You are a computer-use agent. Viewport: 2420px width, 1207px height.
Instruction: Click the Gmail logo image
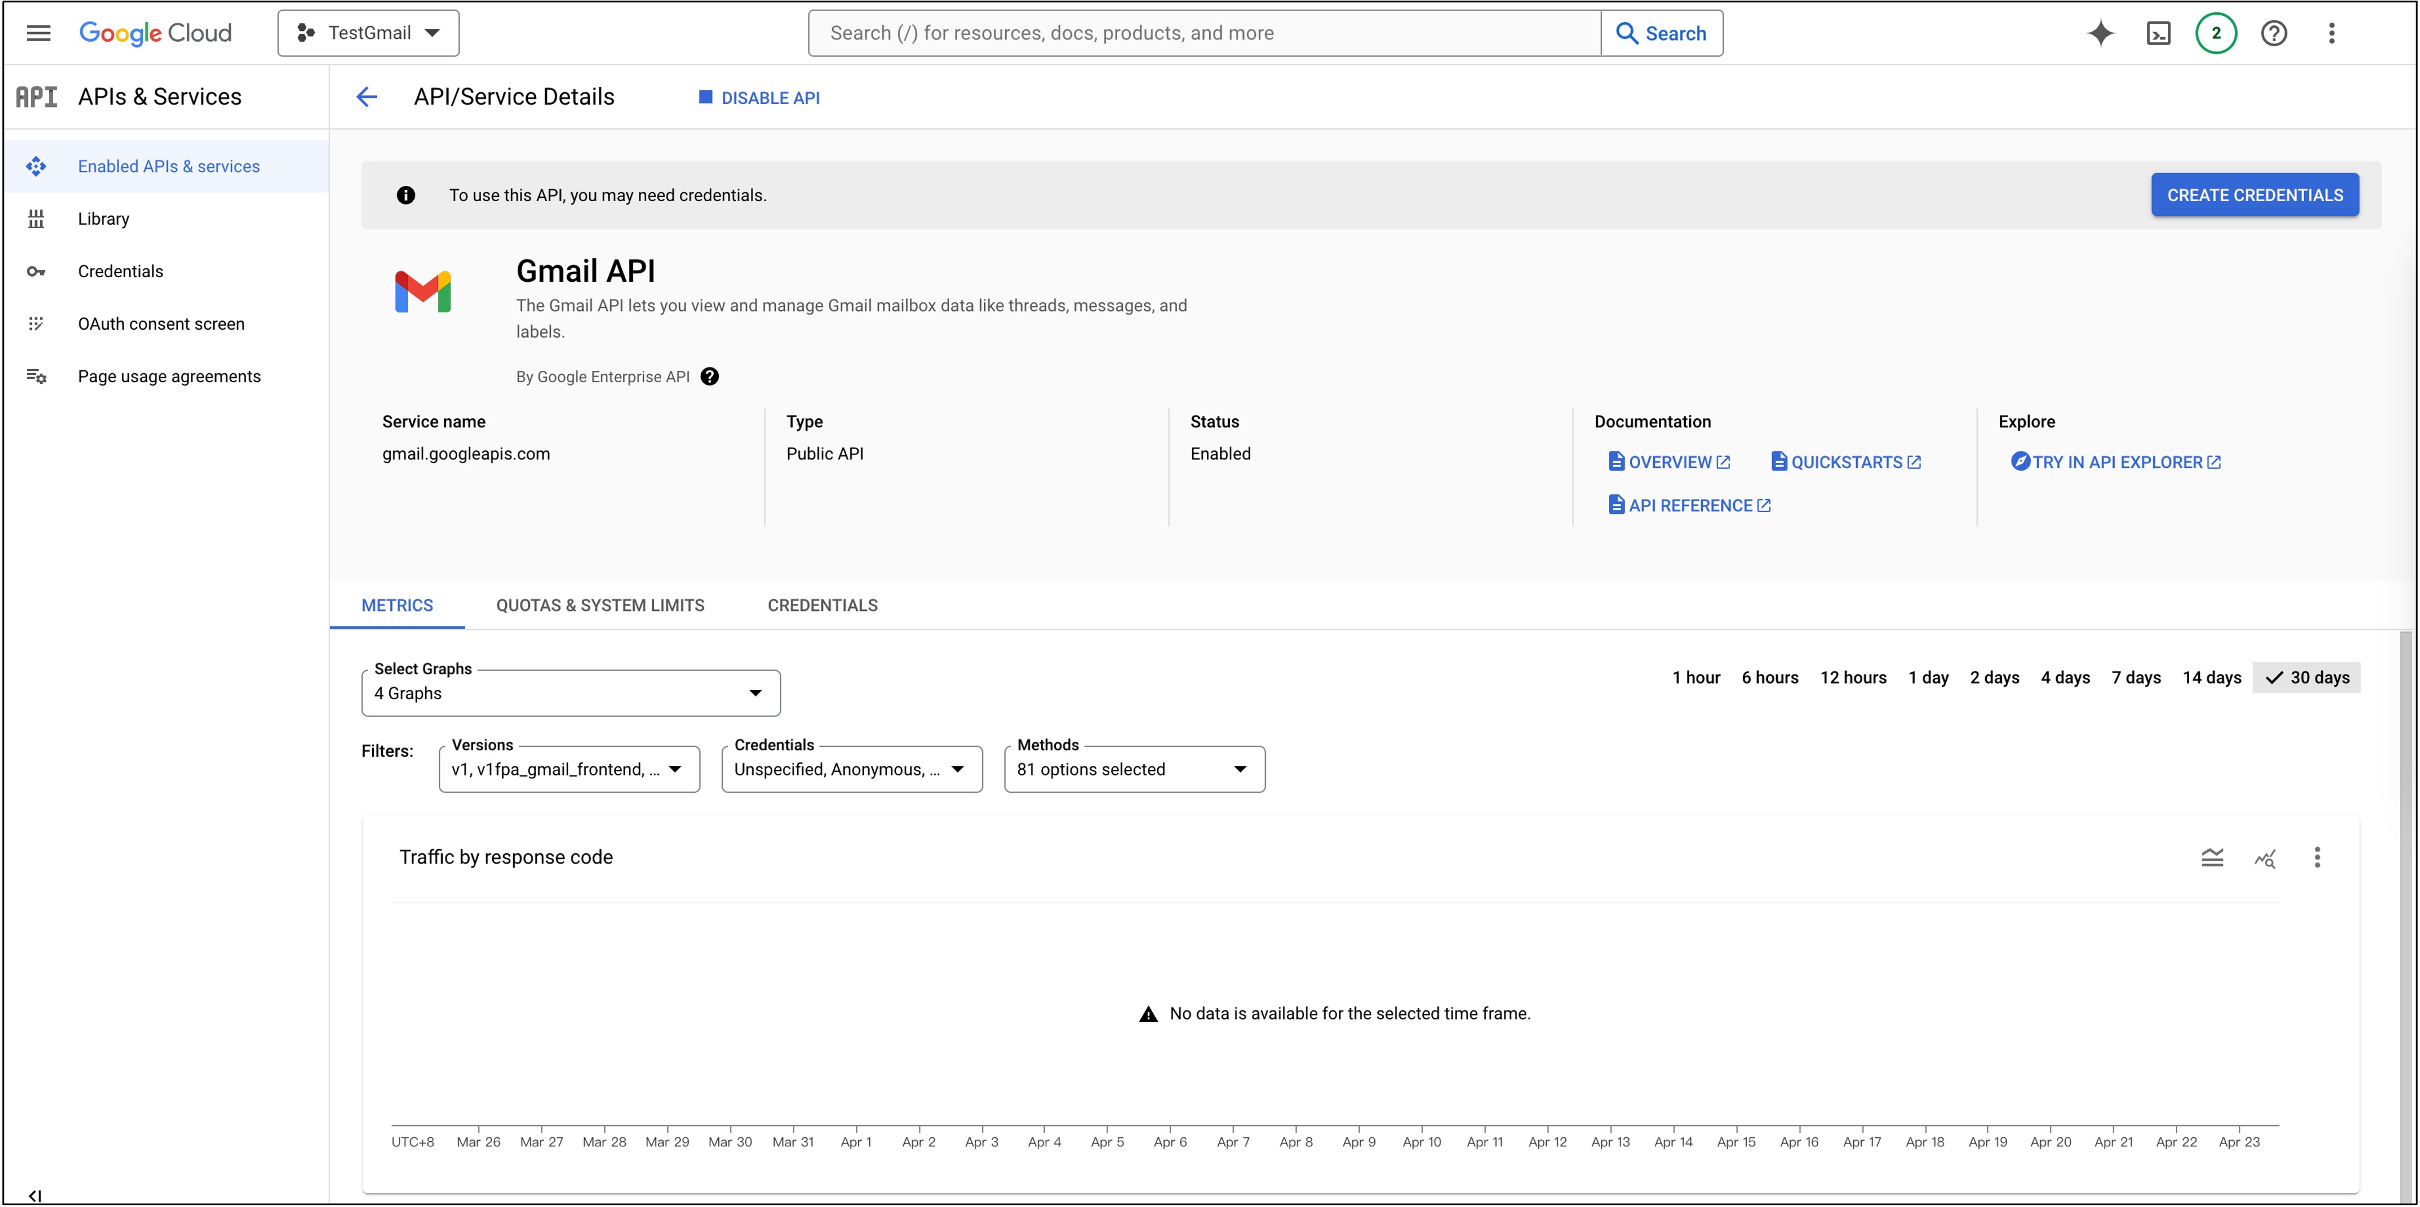click(423, 292)
